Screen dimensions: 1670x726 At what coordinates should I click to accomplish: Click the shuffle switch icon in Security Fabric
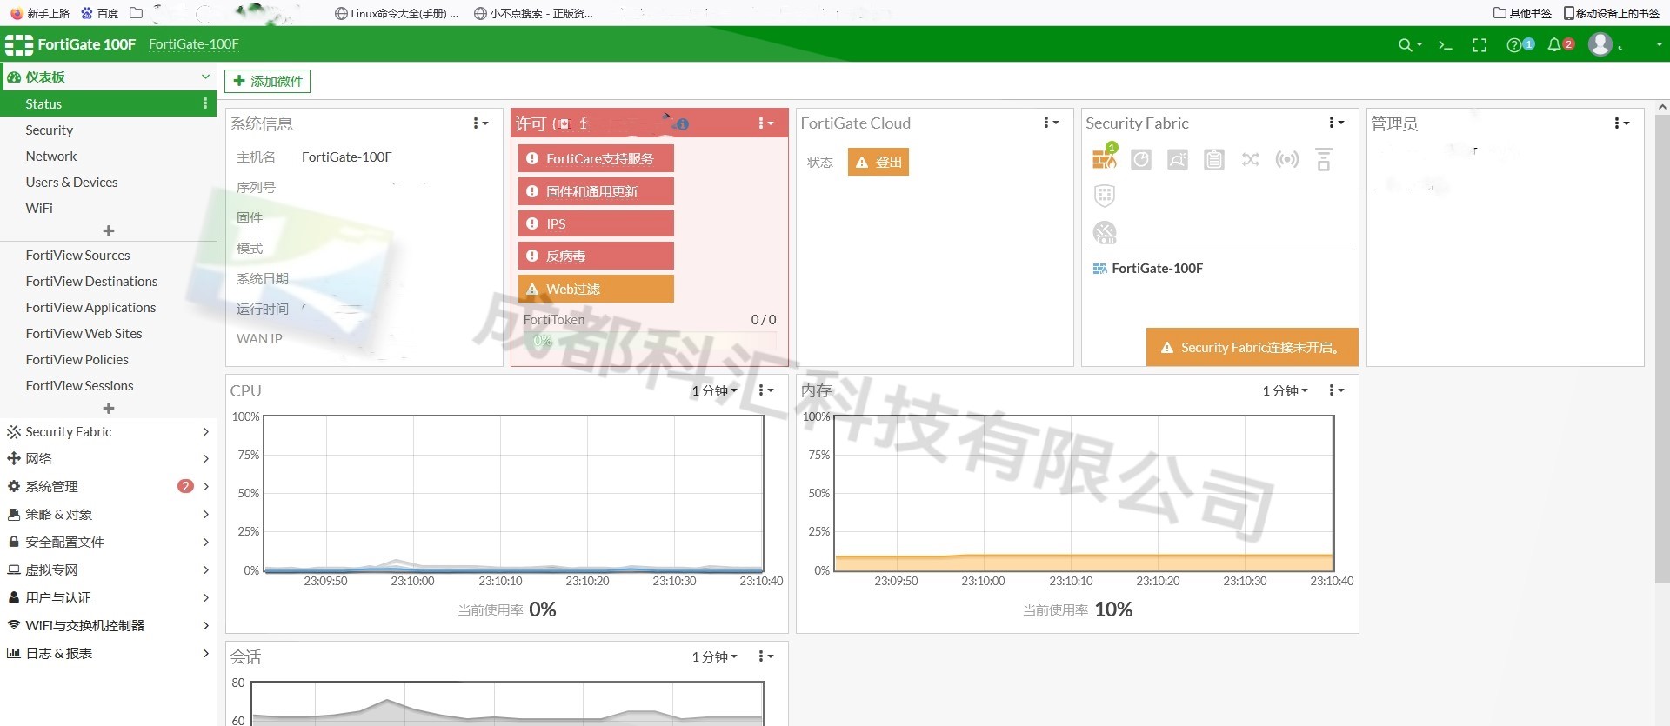click(x=1251, y=159)
